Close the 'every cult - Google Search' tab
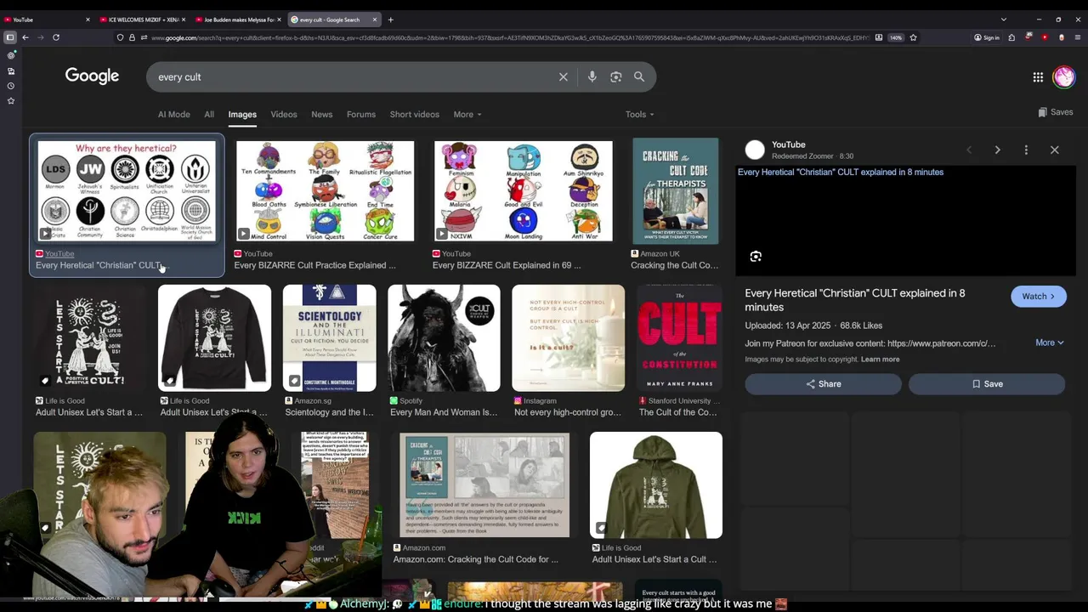1088x612 pixels. click(374, 20)
